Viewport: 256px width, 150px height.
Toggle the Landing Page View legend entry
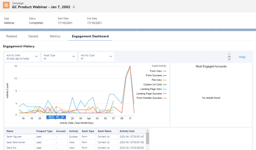[x=153, y=89]
